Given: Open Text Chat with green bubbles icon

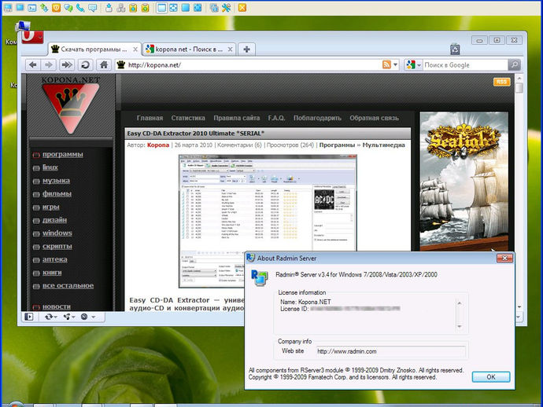Looking at the screenshot, I should point(68,8).
